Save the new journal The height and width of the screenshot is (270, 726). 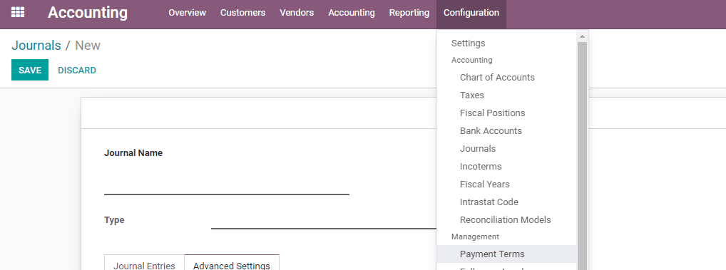[x=30, y=71]
